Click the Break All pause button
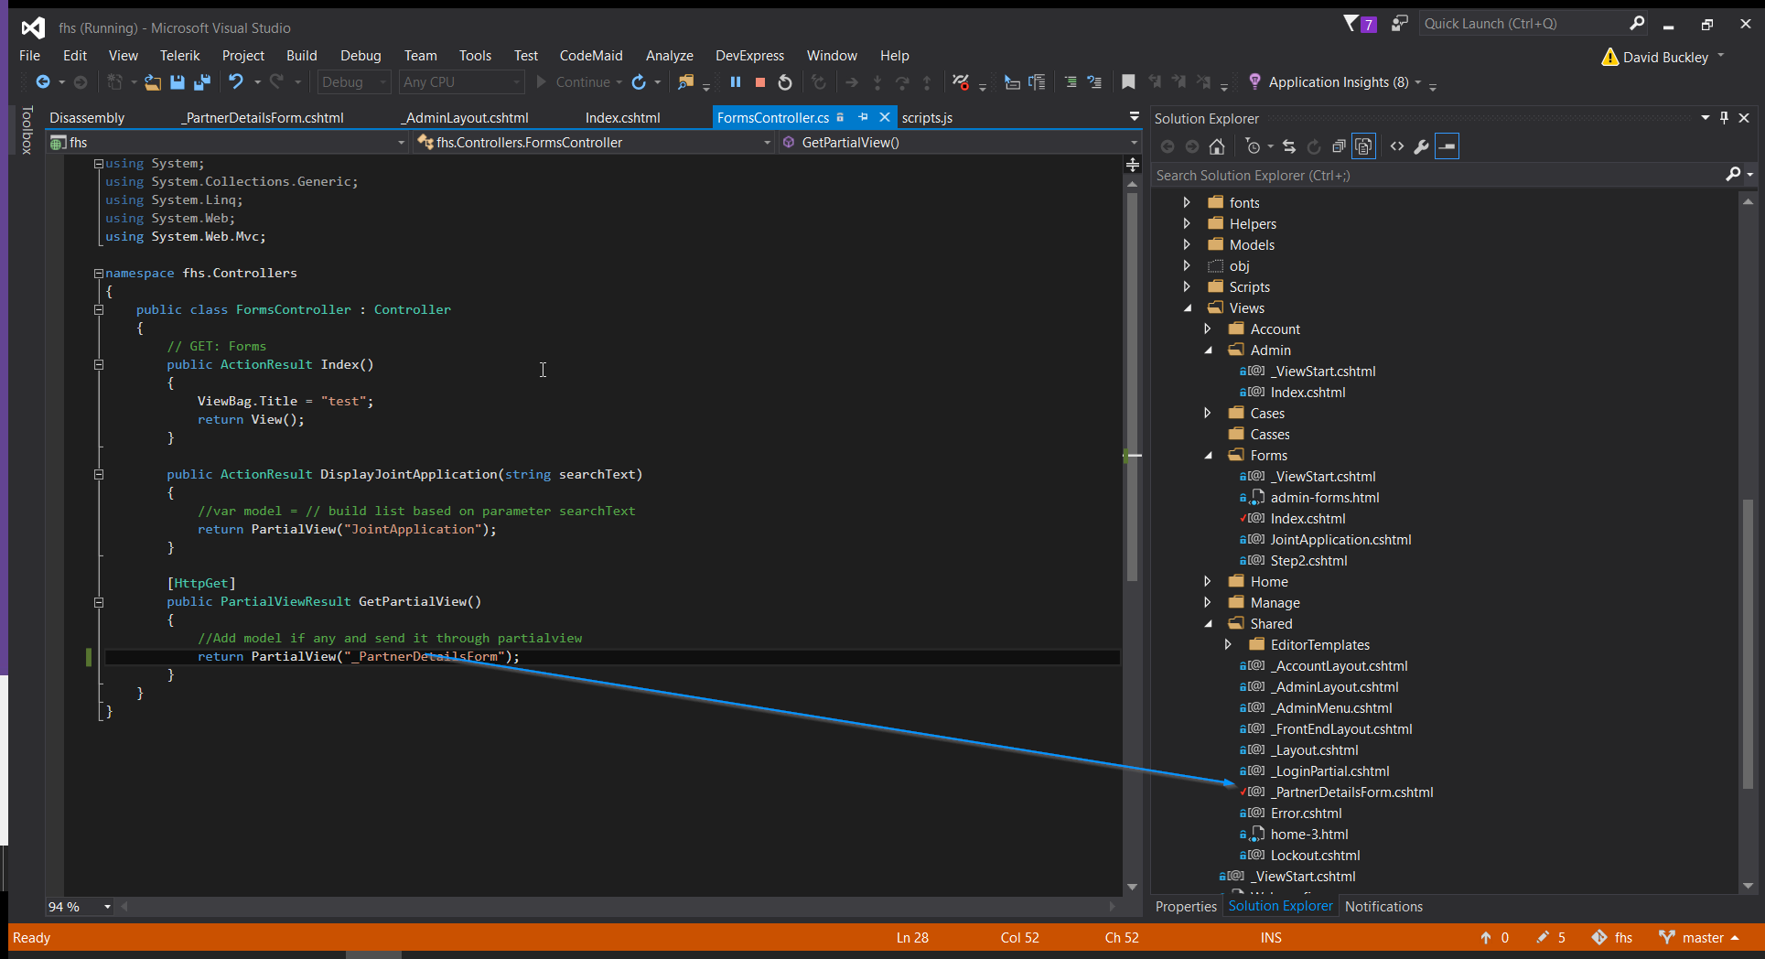1765x959 pixels. 735,82
